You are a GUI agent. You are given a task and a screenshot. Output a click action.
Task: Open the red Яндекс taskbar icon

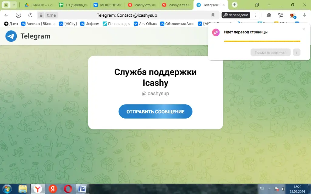(53, 189)
